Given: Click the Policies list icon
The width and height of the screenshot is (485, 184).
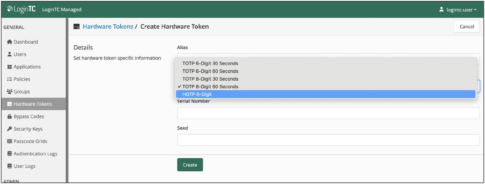Looking at the screenshot, I should pyautogui.click(x=9, y=79).
